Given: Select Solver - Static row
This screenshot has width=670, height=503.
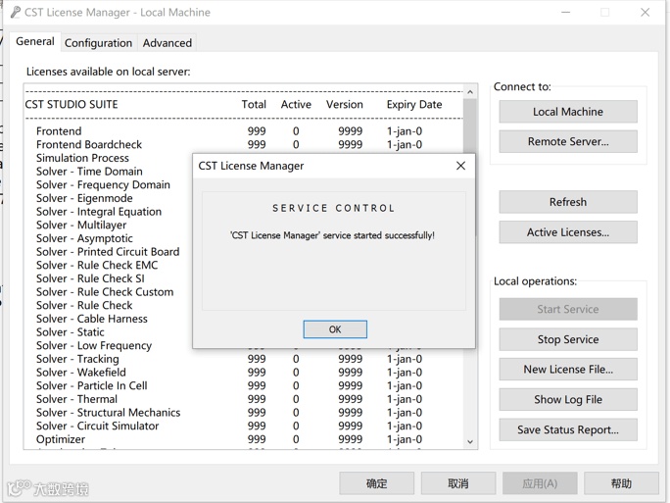Looking at the screenshot, I should pyautogui.click(x=109, y=332).
